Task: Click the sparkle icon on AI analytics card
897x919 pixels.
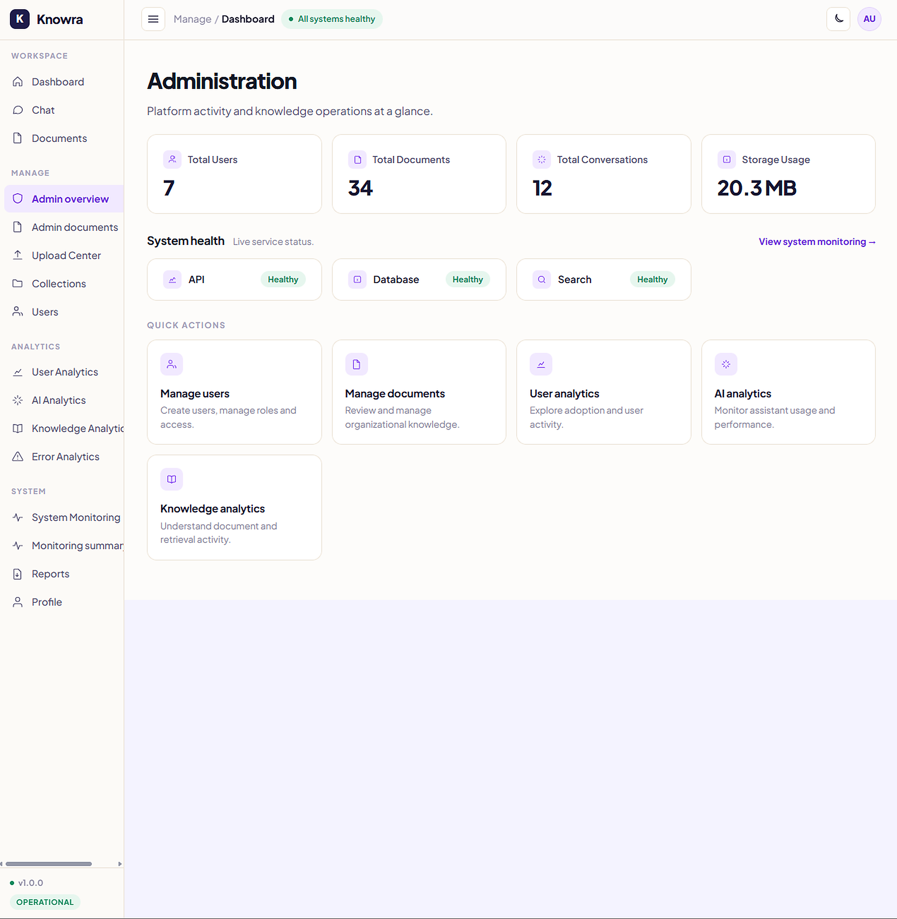Action: (x=725, y=364)
